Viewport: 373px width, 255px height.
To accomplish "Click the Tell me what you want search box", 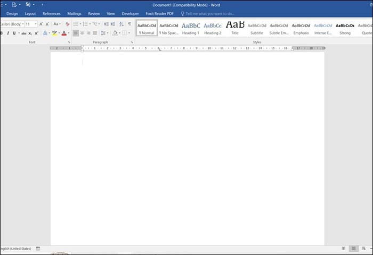I will [x=208, y=14].
